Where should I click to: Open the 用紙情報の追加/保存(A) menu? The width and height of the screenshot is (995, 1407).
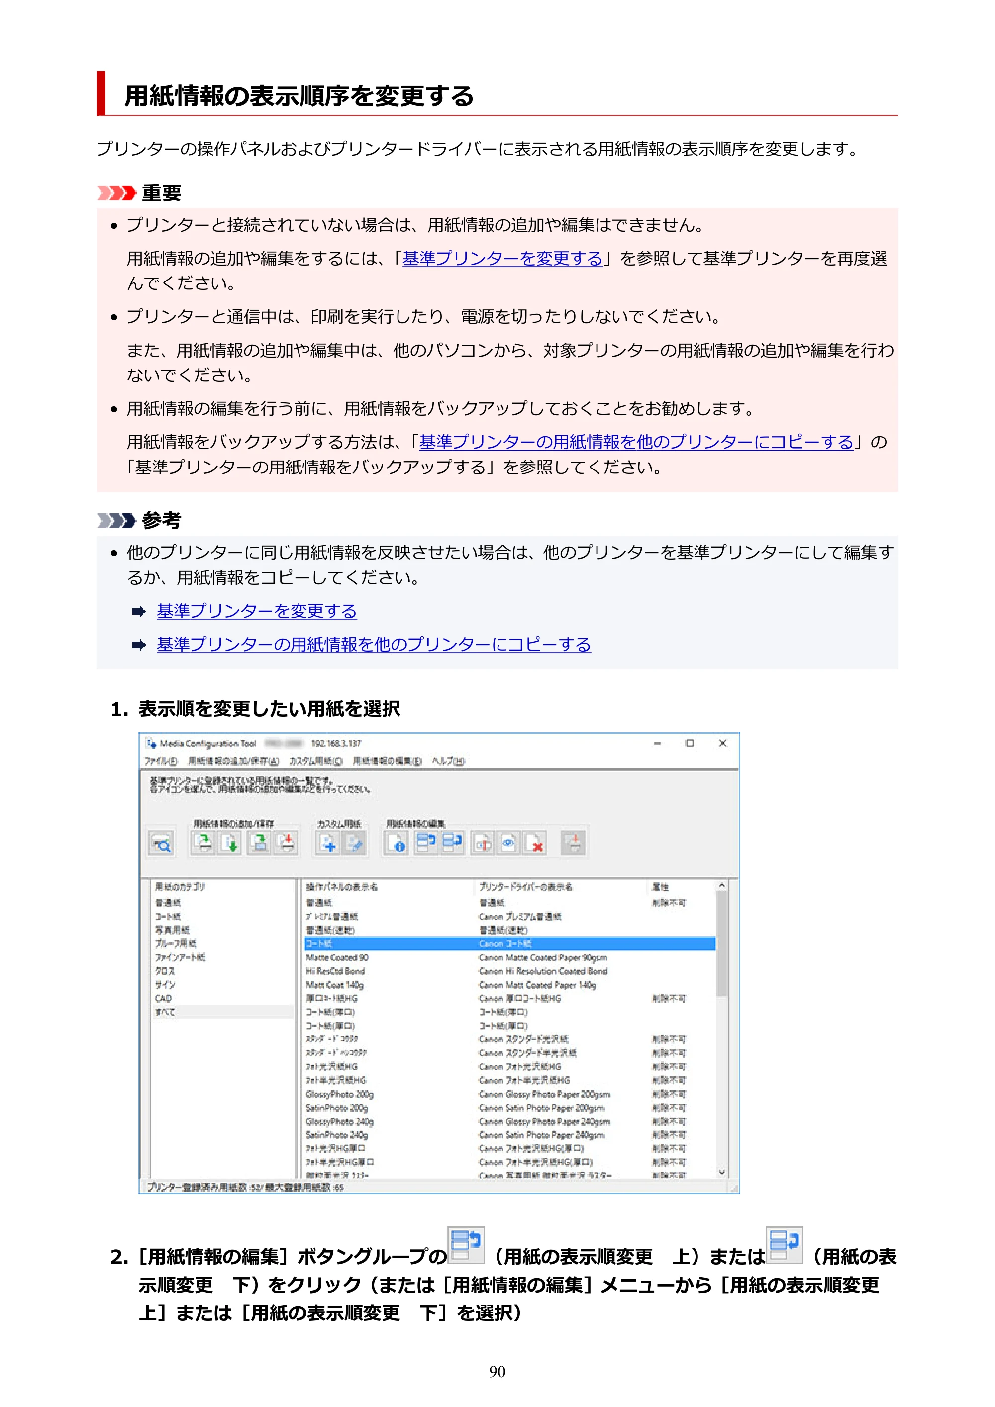pyautogui.click(x=233, y=761)
